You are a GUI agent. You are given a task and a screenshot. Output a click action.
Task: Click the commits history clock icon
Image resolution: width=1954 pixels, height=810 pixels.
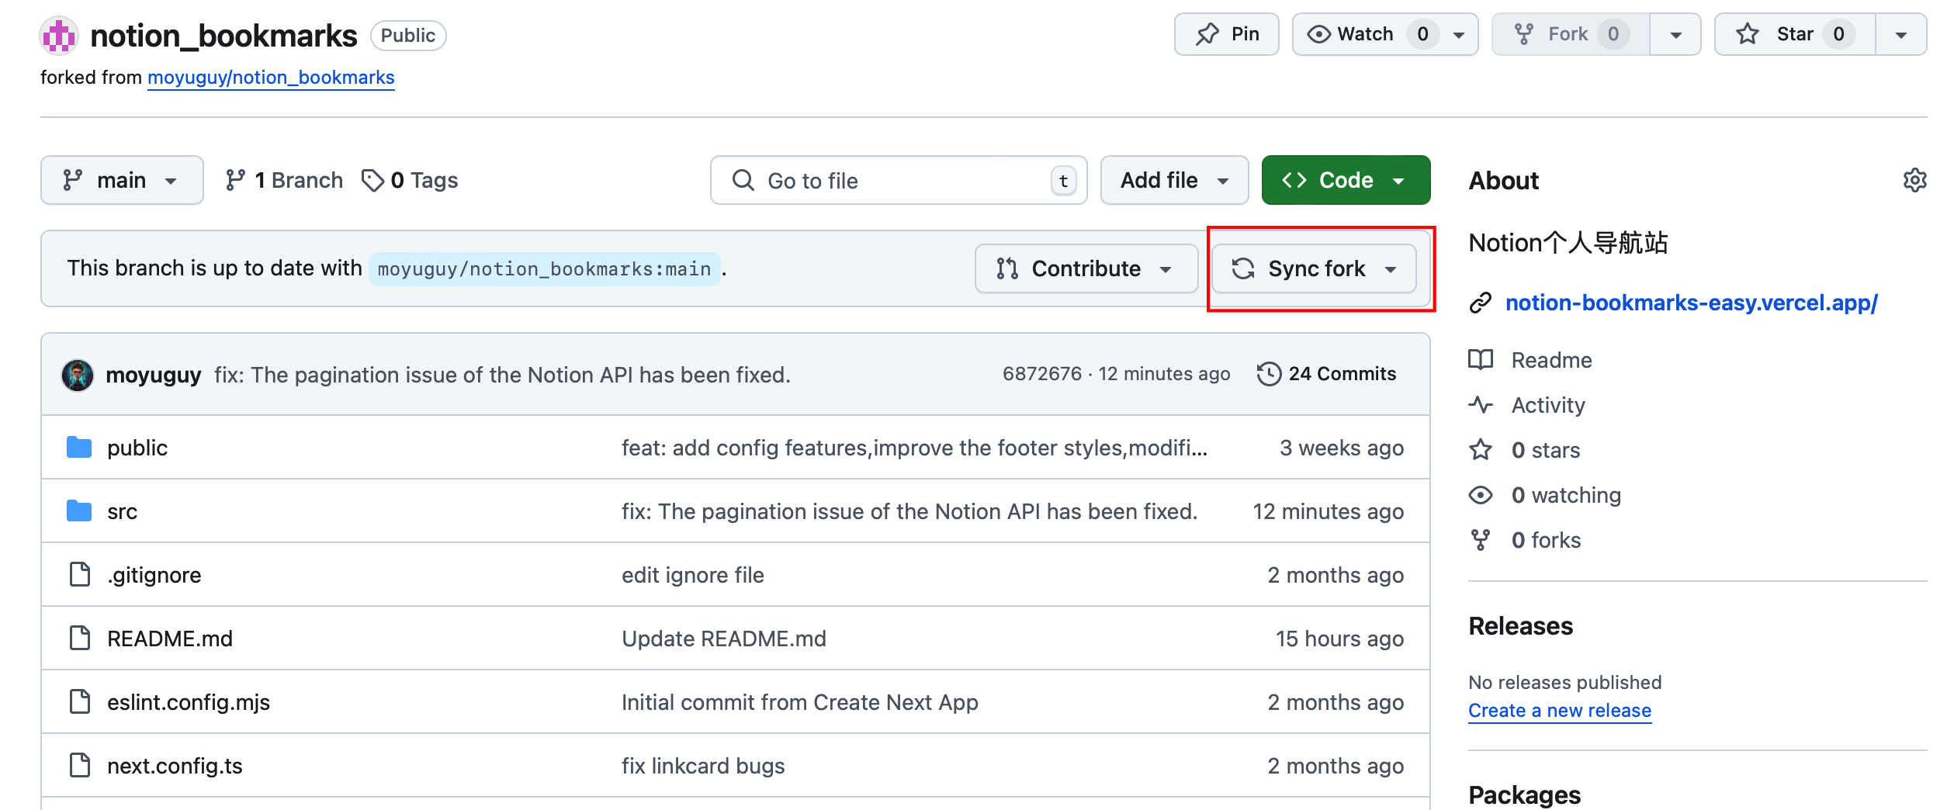[x=1269, y=374]
